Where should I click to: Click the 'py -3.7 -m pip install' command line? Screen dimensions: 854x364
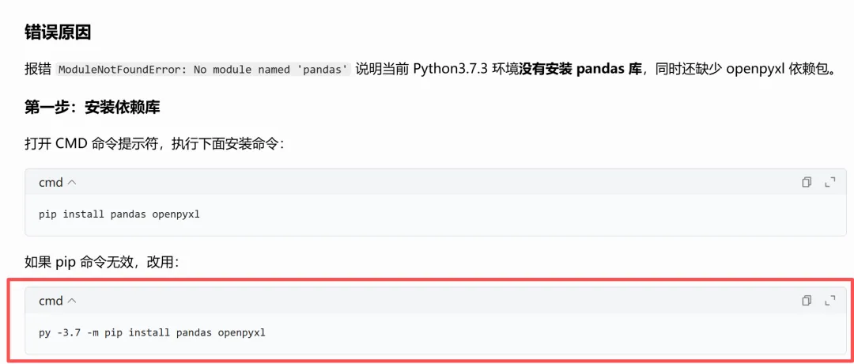pos(152,332)
